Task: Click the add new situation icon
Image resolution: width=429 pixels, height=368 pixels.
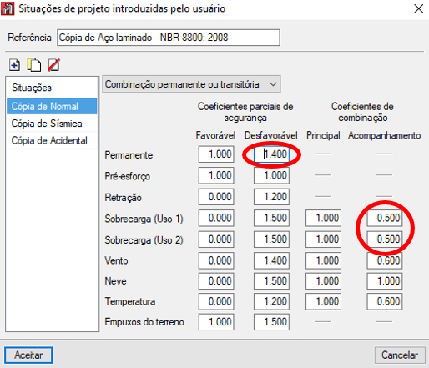Action: click(x=14, y=65)
